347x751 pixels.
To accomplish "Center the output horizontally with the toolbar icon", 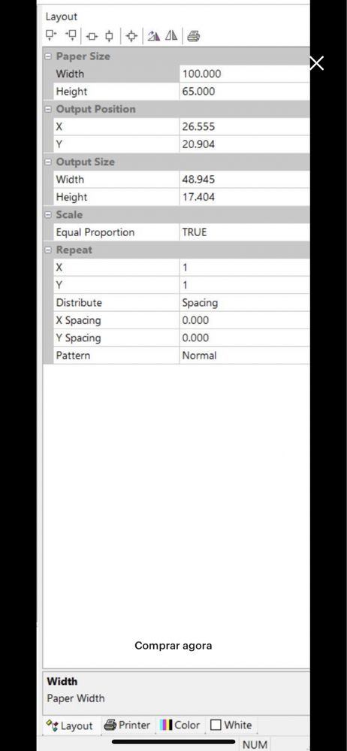I will pos(92,36).
